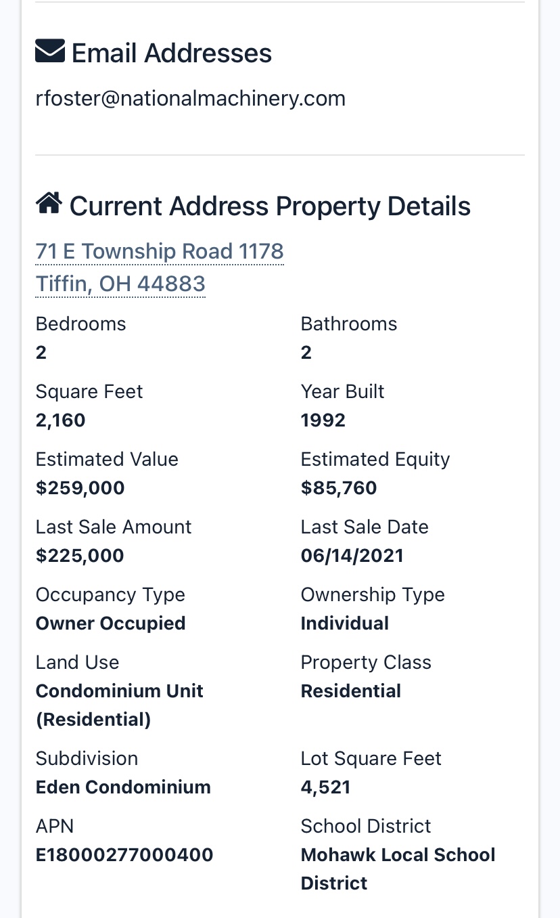Click the Condominium Unit (Residential) land use
This screenshot has height=918, width=560.
[x=120, y=705]
